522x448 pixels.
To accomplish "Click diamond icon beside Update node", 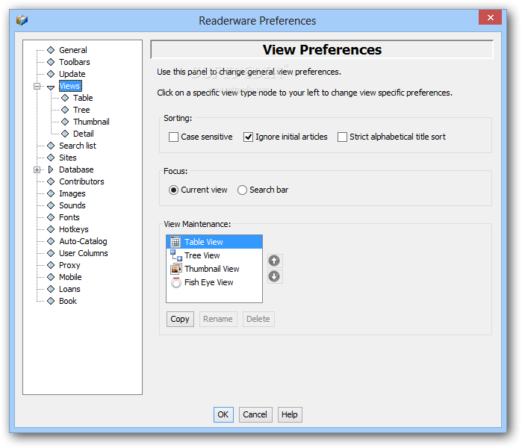I will pyautogui.click(x=51, y=74).
